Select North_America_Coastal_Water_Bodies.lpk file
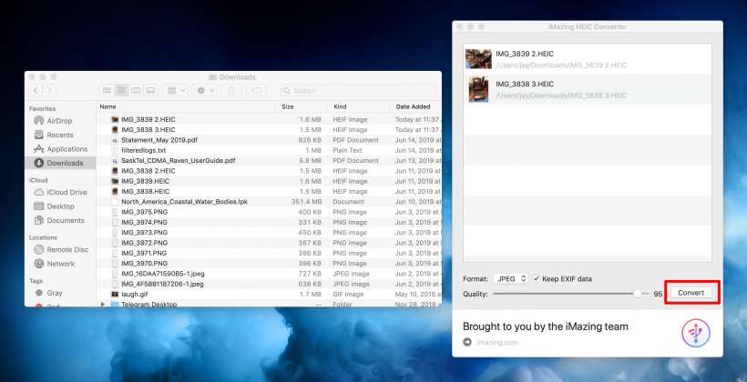This screenshot has height=382, width=747. click(x=269, y=202)
